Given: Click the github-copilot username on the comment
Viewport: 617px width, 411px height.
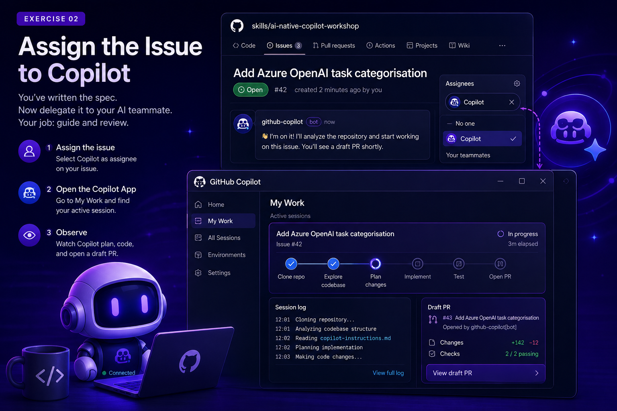Looking at the screenshot, I should (282, 122).
